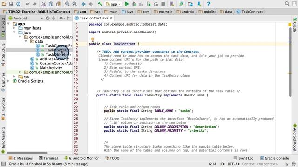Toggle the Android Model side tool window
298x167 pixels.
tap(295, 138)
